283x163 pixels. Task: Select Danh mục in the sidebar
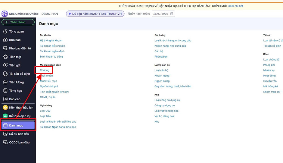pyautogui.click(x=18, y=125)
